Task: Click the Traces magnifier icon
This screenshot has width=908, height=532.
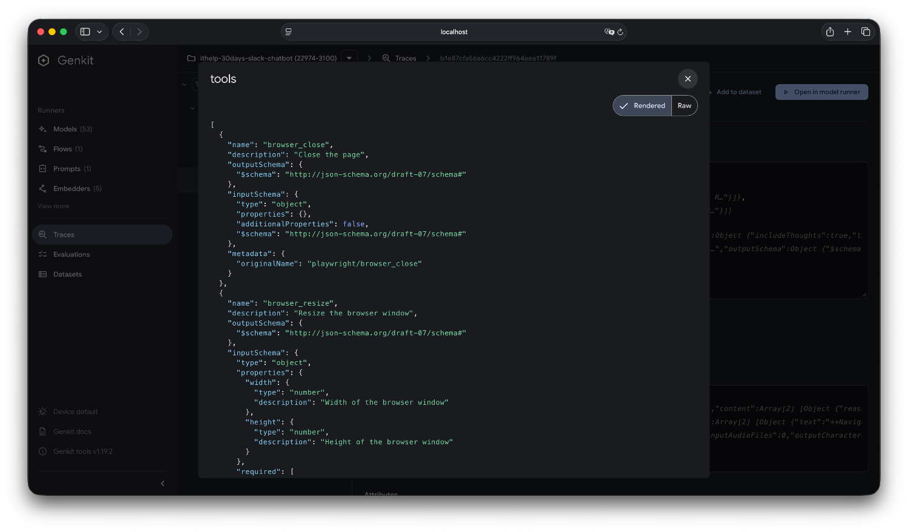Action: click(x=42, y=235)
